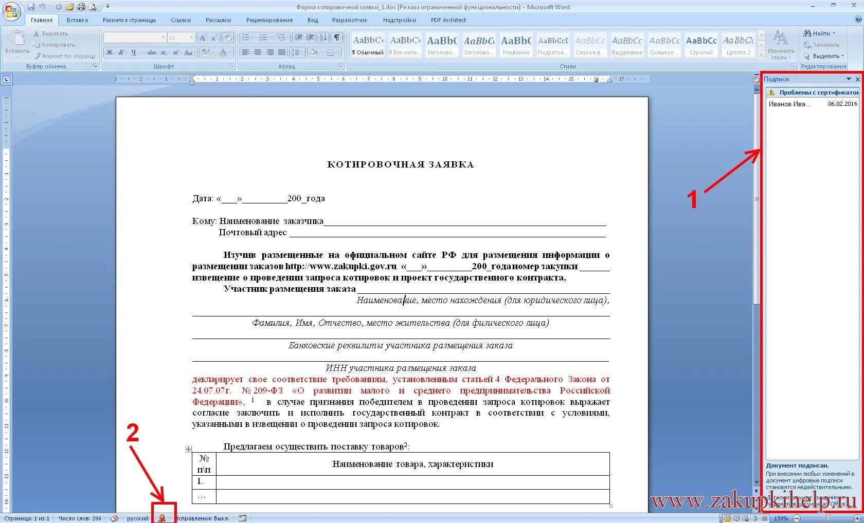Center the paragraph text

(258, 52)
